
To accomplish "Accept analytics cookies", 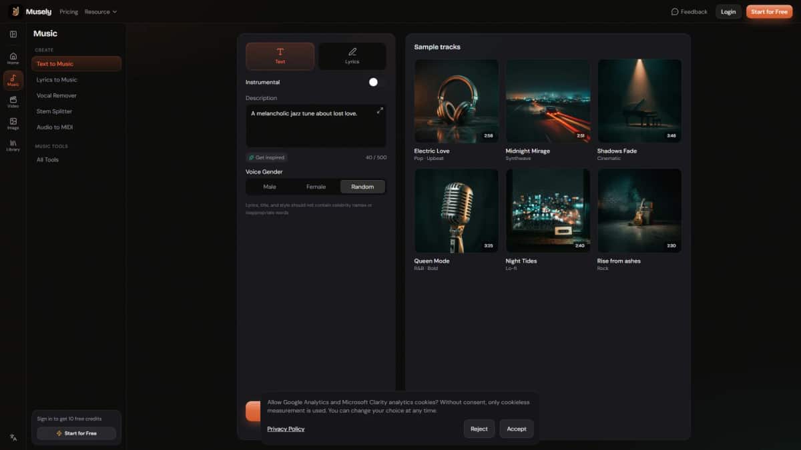I will click(517, 429).
